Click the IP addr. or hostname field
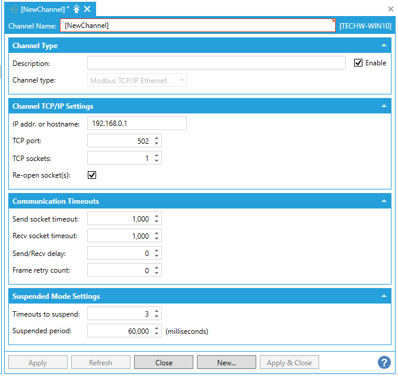The image size is (398, 376). click(136, 124)
